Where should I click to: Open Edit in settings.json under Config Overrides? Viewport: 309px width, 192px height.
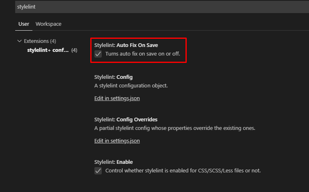pyautogui.click(x=117, y=141)
